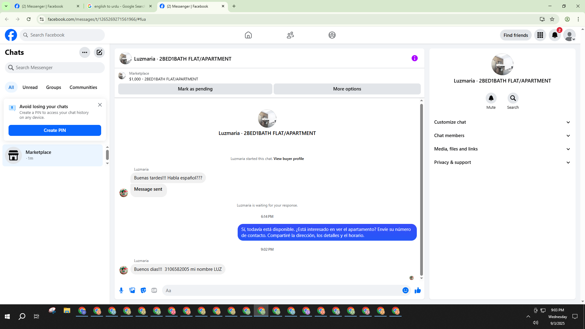Open File Explorer from taskbar
This screenshot has width=585, height=329.
[67, 311]
